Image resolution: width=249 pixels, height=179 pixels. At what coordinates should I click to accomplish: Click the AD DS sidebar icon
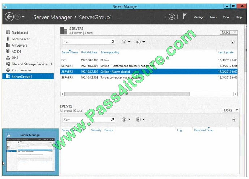[8, 51]
